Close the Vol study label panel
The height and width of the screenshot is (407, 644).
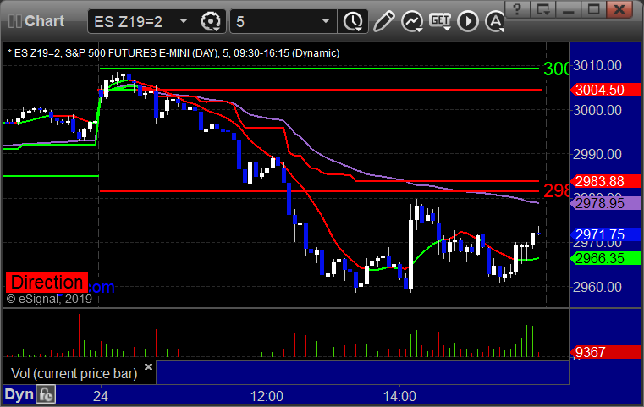coord(149,366)
